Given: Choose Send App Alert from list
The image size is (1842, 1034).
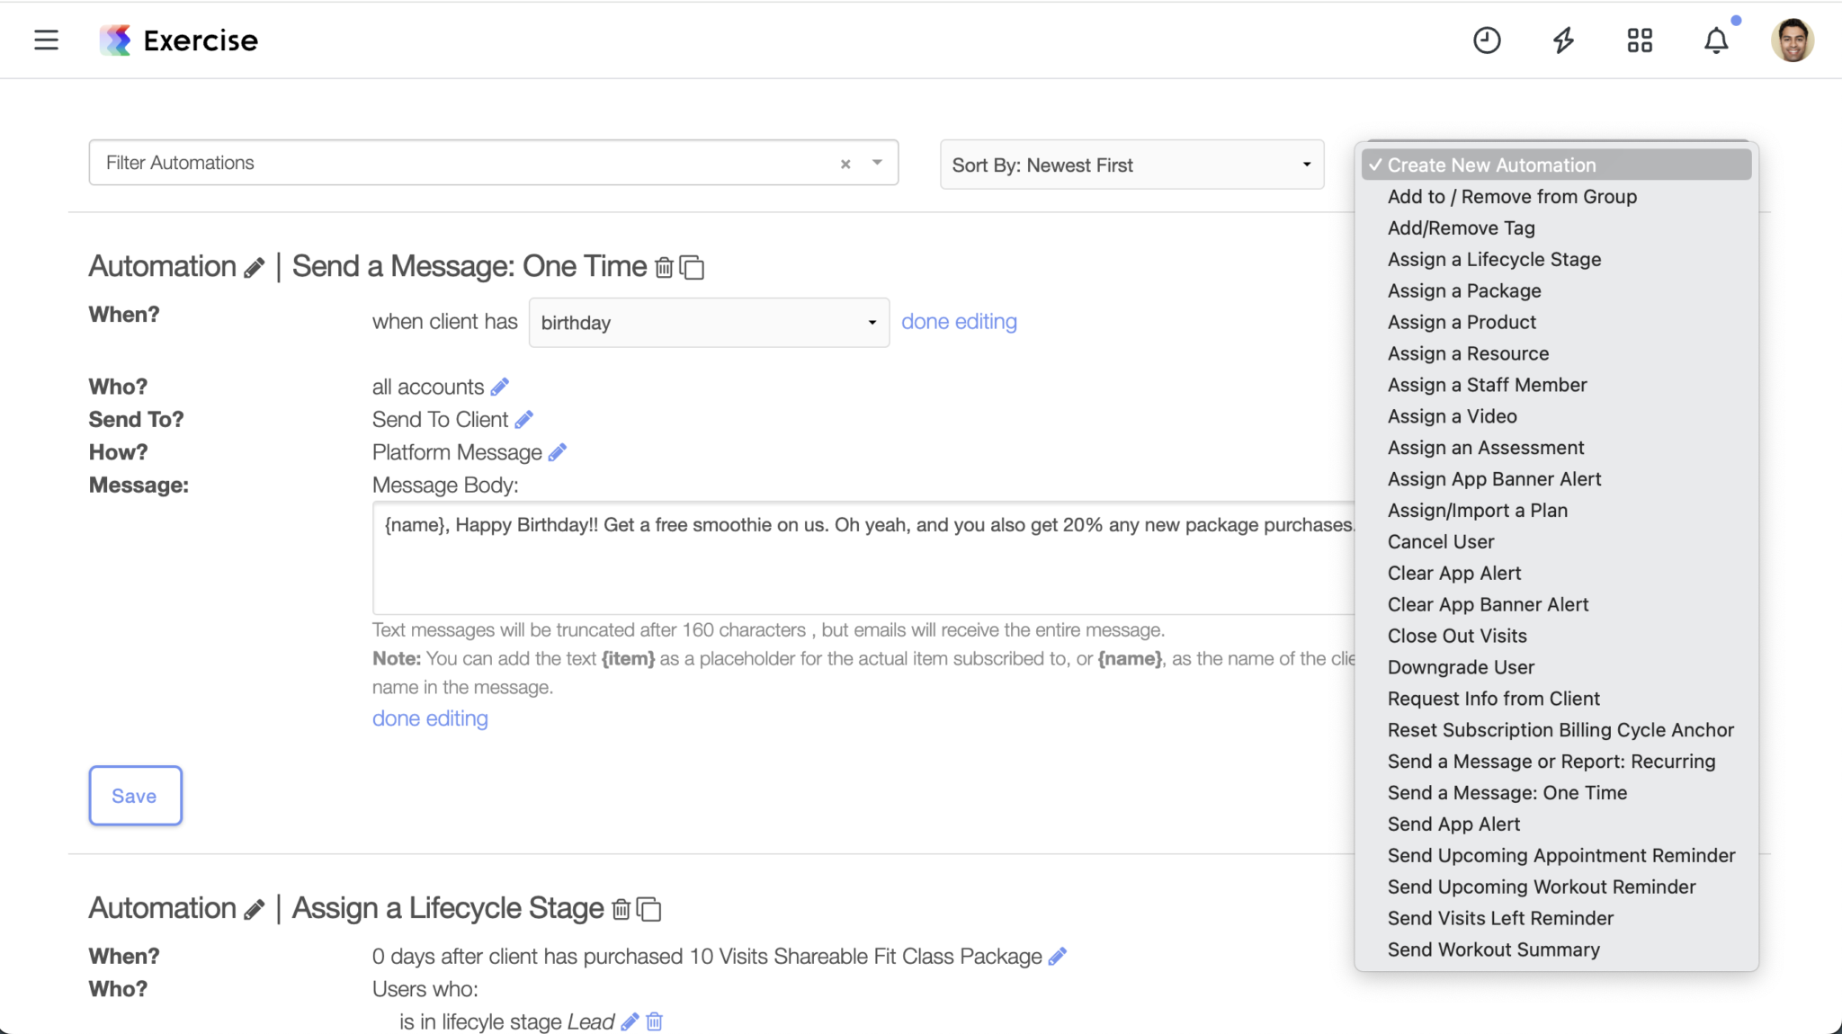Looking at the screenshot, I should click(1453, 824).
